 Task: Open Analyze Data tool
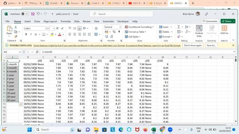click(199, 31)
